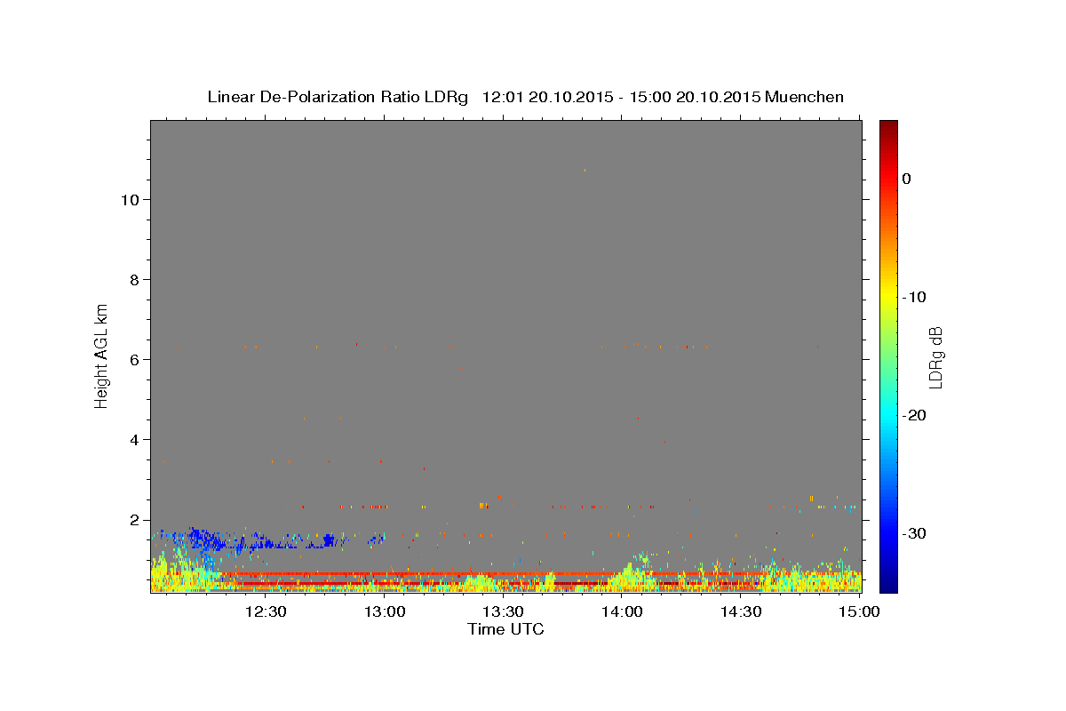
Task: Click the horizontal red band above the ground
Action: 533,574
